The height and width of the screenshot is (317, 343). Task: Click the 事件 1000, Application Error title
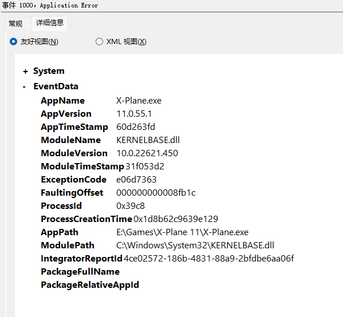pos(50,5)
